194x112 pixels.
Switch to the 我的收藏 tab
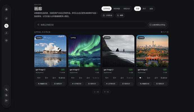tap(117, 9)
